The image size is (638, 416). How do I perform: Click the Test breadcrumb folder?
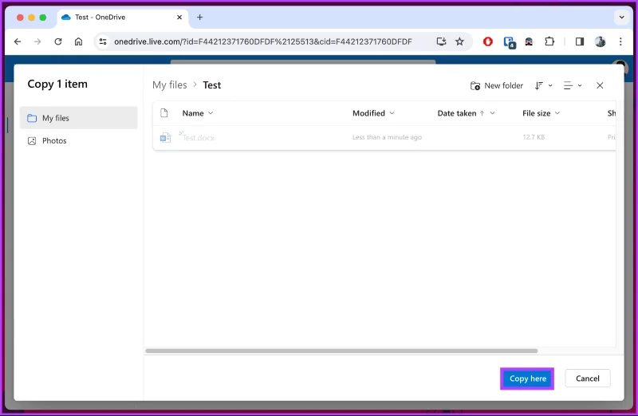[212, 85]
